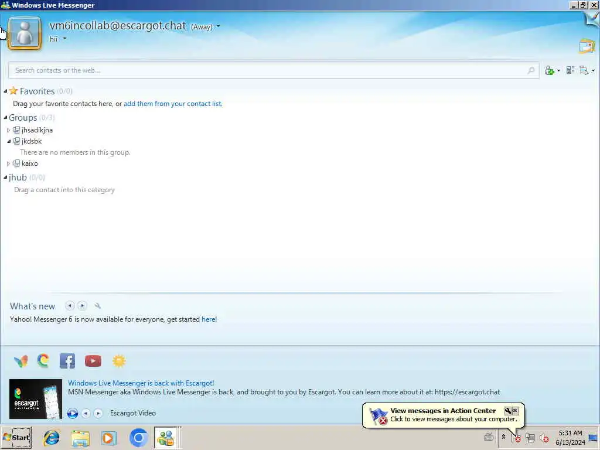Click the Favorites heading text
The width and height of the screenshot is (600, 450).
coord(37,91)
